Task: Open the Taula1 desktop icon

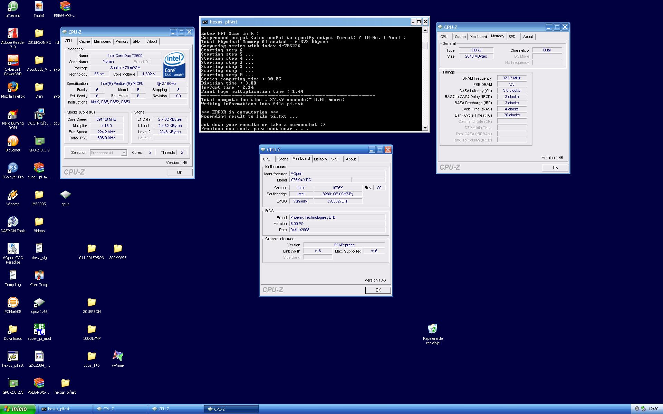Action: (39, 9)
